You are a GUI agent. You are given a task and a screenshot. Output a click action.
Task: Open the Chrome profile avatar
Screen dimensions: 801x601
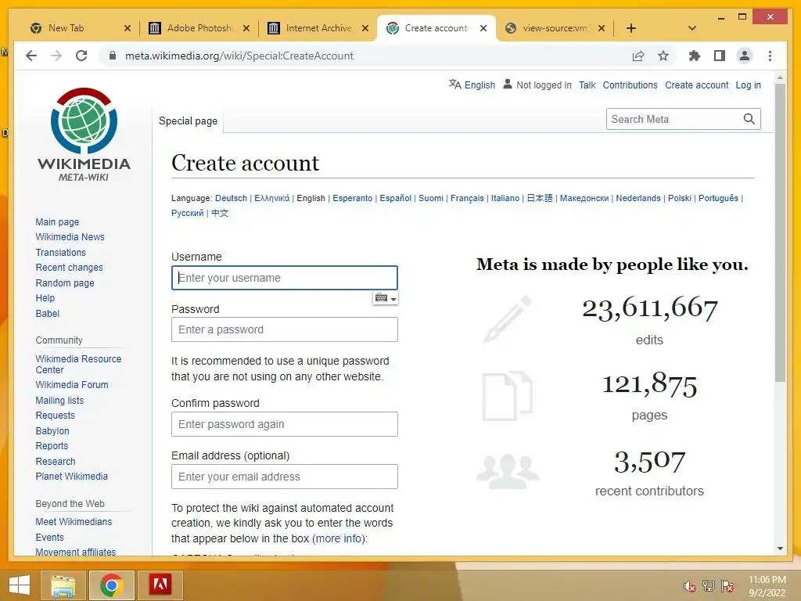pyautogui.click(x=745, y=56)
